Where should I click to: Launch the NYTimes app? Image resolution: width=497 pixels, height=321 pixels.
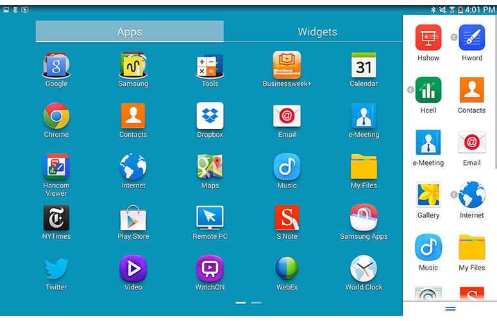(56, 218)
